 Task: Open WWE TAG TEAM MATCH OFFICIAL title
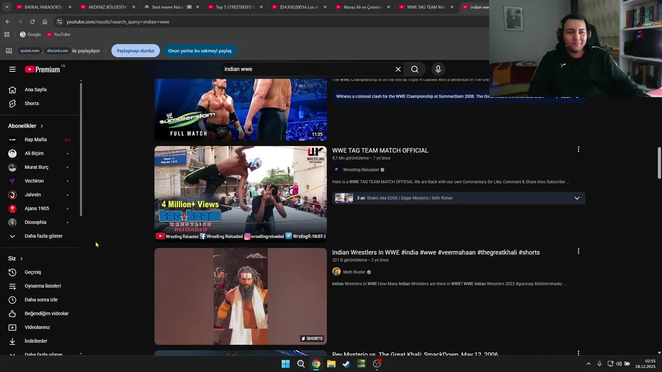(380, 150)
